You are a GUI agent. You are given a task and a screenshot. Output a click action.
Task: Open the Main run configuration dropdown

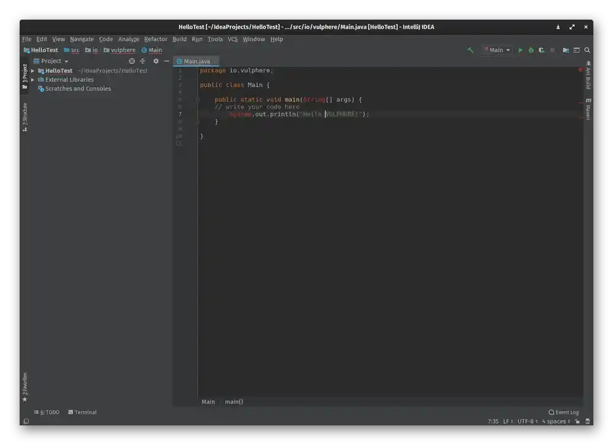pyautogui.click(x=497, y=50)
